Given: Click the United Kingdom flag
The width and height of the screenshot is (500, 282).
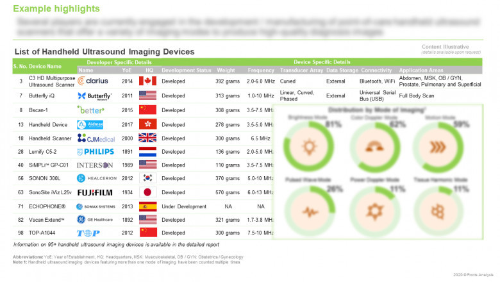Looking at the screenshot, I should point(147,138).
